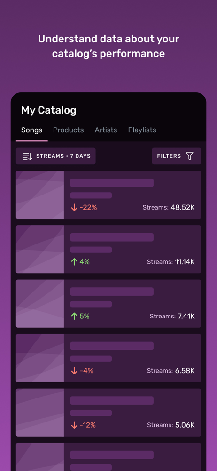Open the Streams • 7 Days sort selector
Screen dimensions: 217x471
[56, 156]
